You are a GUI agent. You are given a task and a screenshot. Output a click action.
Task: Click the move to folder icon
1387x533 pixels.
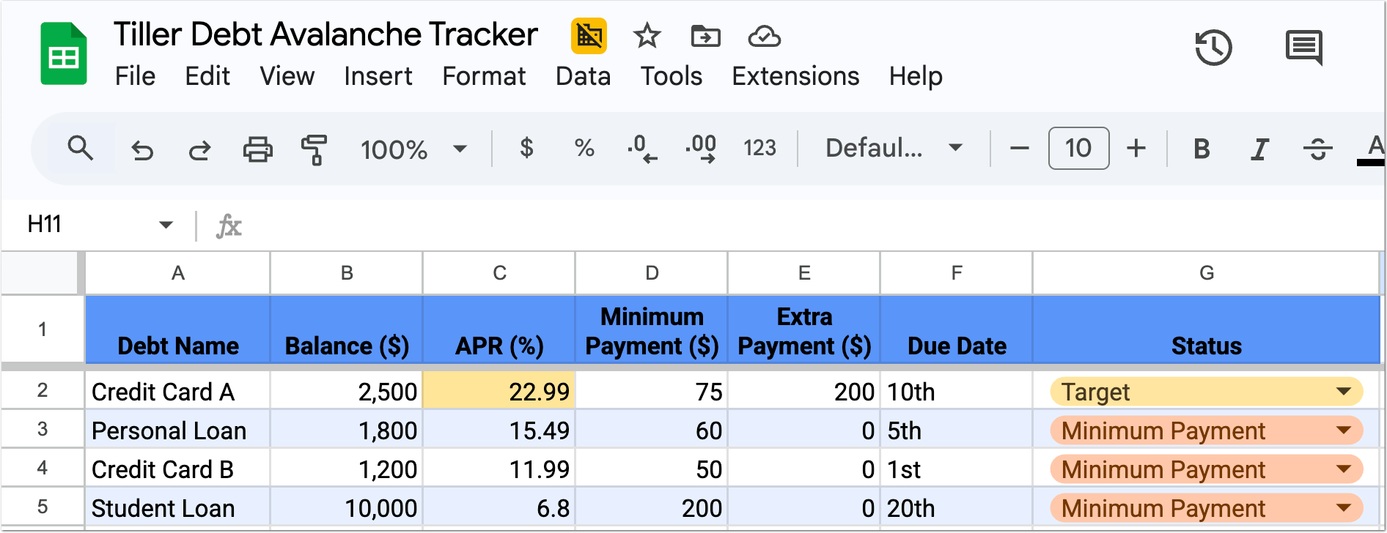tap(705, 36)
